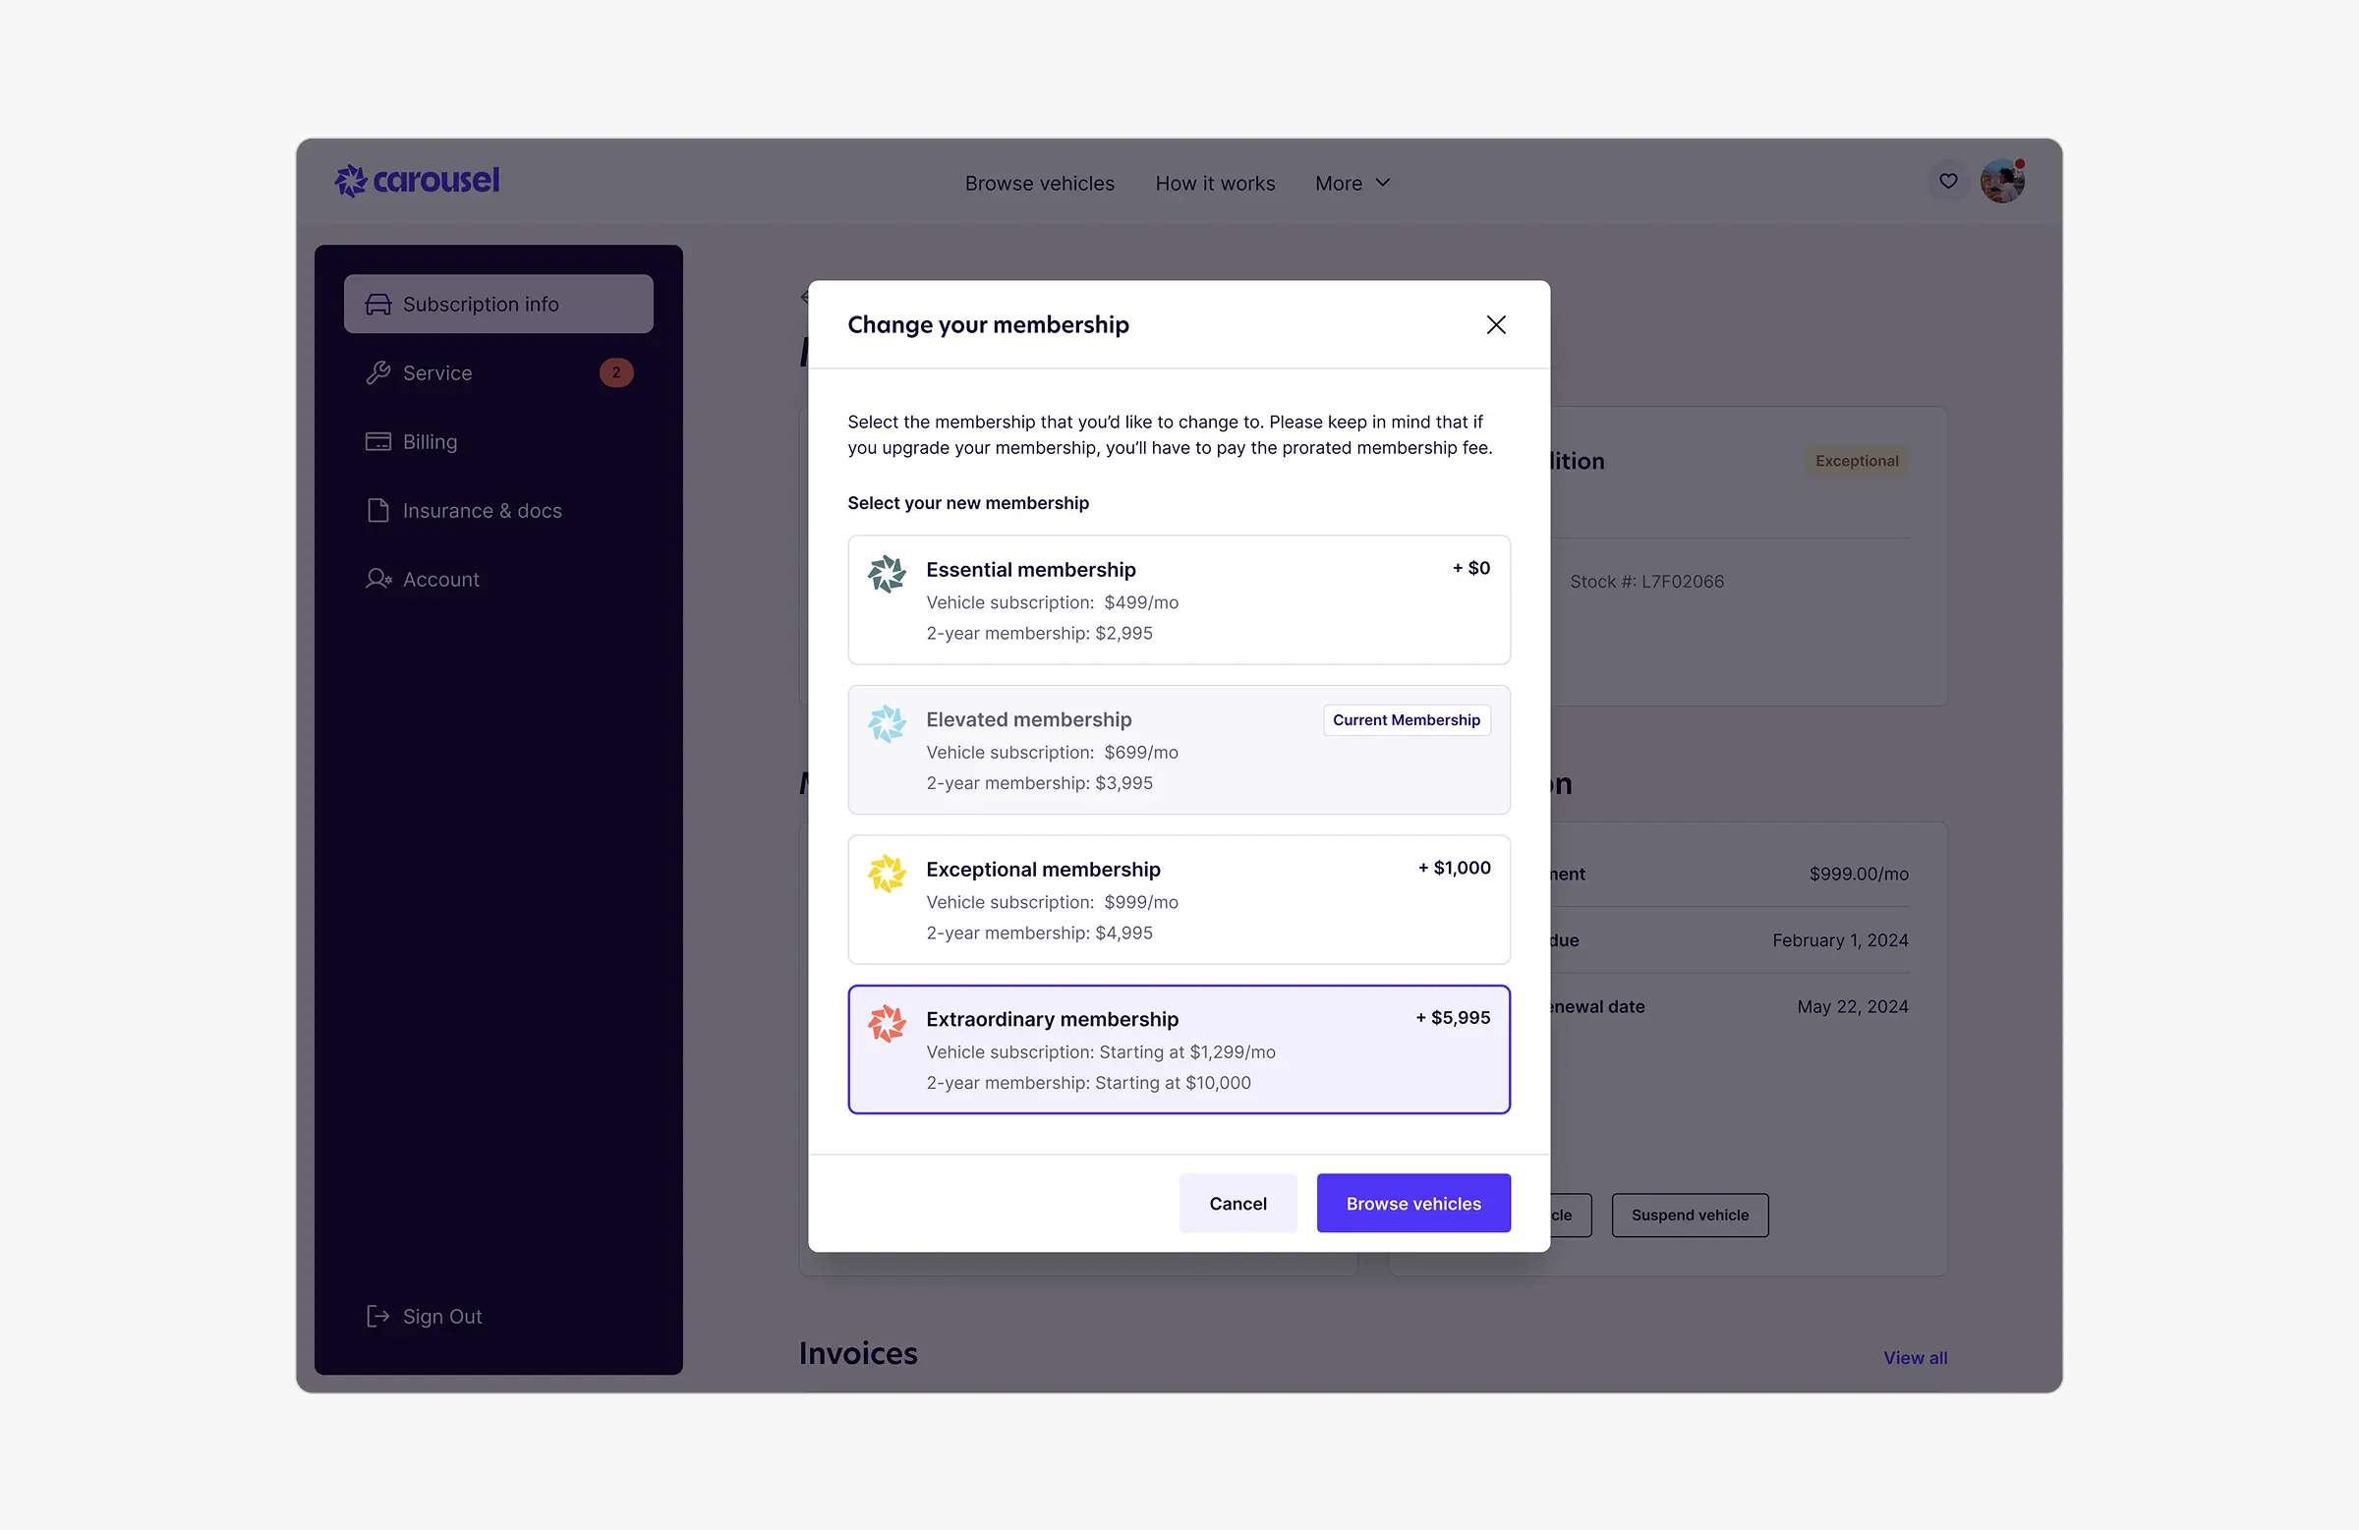Open favorites via the heart icon
Viewport: 2359px width, 1530px height.
[1948, 182]
